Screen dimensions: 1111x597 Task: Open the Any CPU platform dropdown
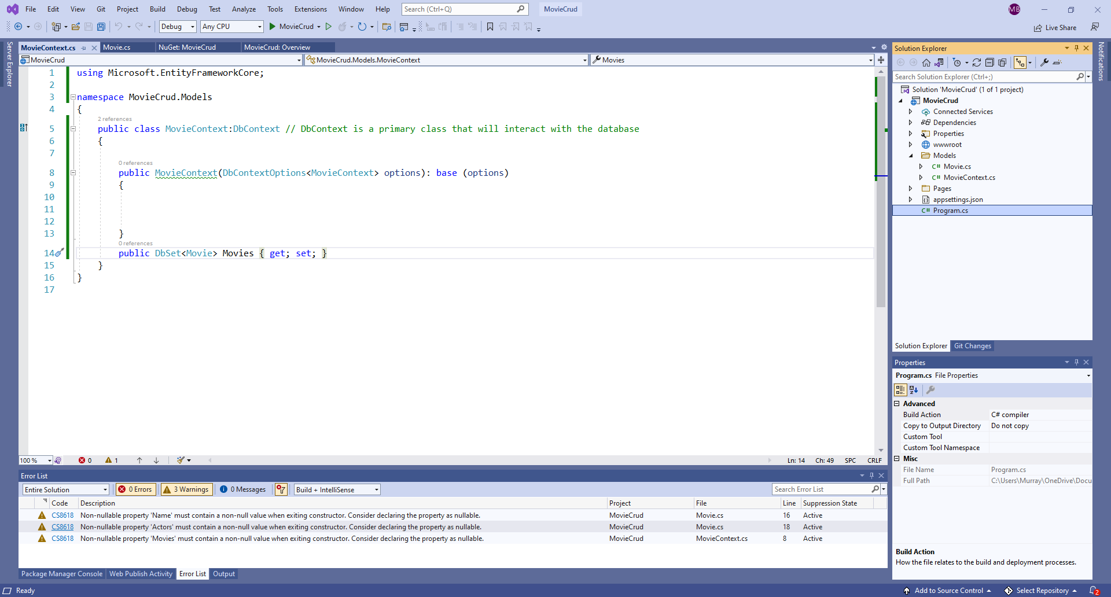232,27
